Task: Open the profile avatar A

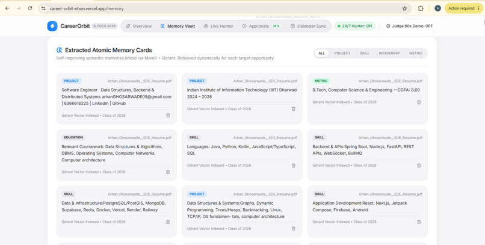Action: point(437,8)
